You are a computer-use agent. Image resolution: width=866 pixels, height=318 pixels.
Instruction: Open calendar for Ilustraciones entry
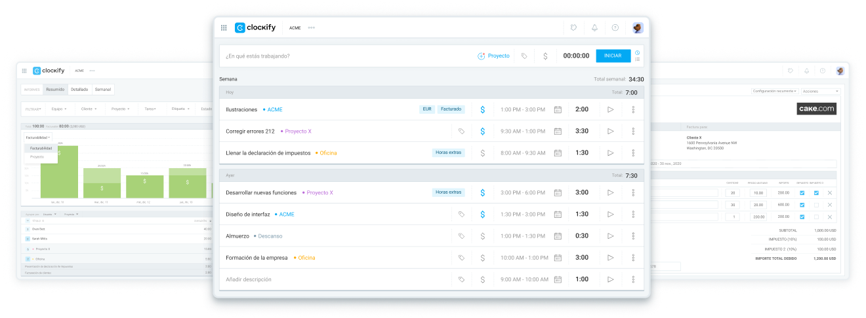(558, 109)
